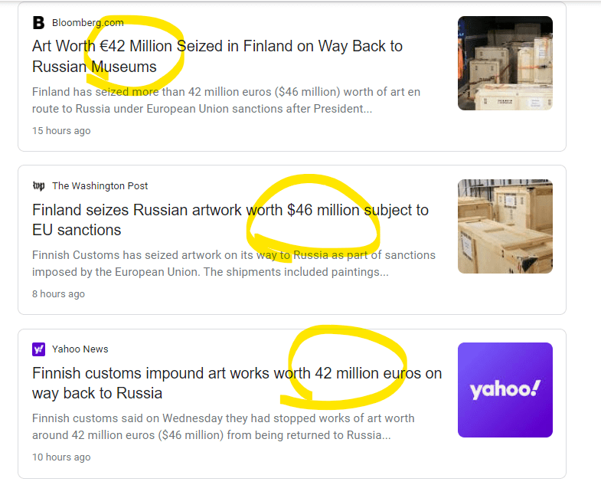This screenshot has height=485, width=601.
Task: Click the Bloomberg article crates thumbnail
Action: tap(505, 64)
